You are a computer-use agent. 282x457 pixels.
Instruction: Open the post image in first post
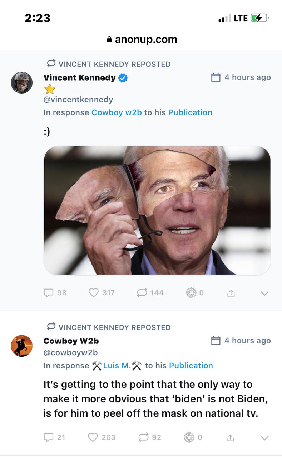(x=157, y=211)
